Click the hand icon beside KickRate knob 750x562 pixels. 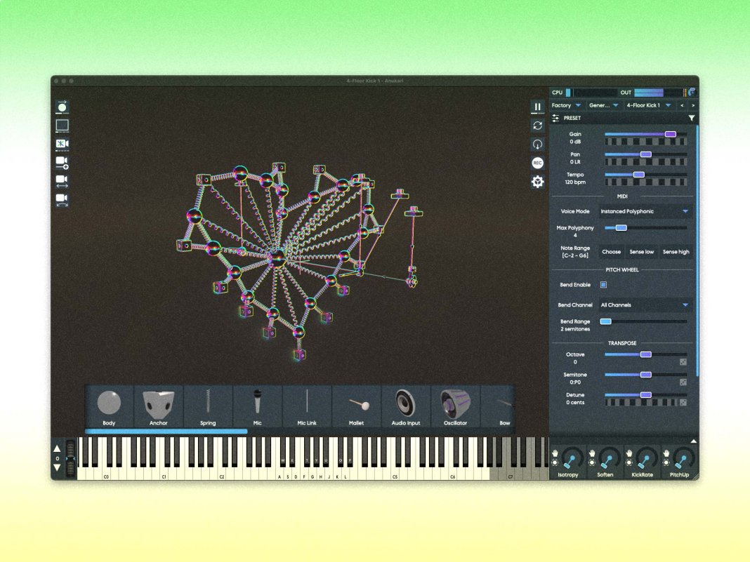(x=629, y=453)
